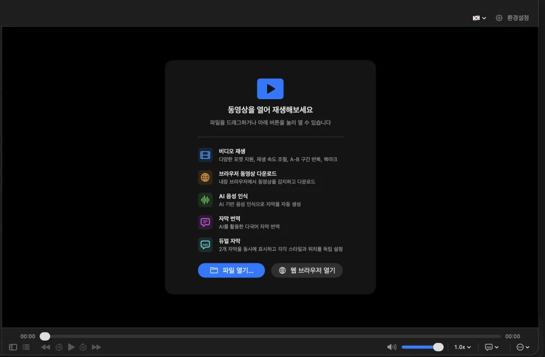Open 환경설정 settings
This screenshot has height=357, width=545.
pyautogui.click(x=512, y=18)
